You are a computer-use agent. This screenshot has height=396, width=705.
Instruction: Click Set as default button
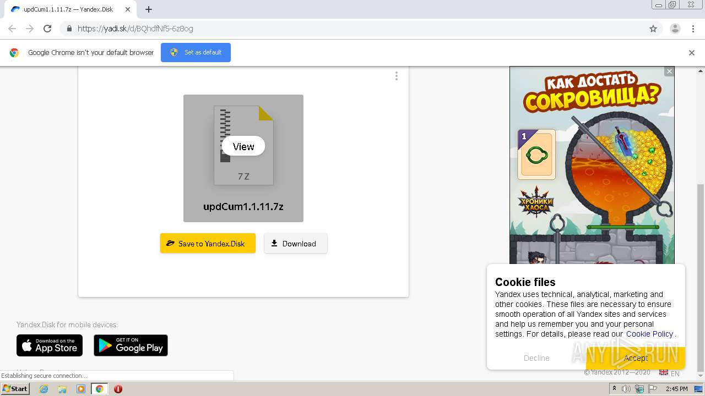pos(196,52)
